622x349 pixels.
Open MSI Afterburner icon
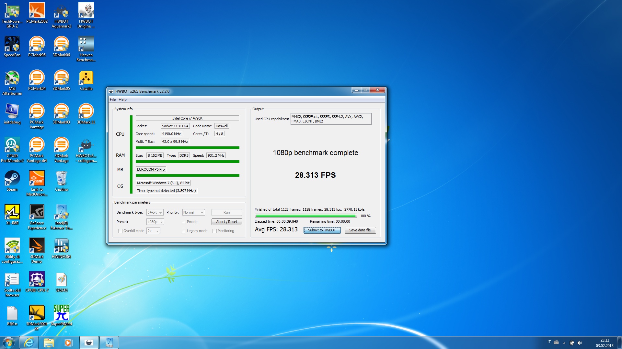tap(12, 82)
